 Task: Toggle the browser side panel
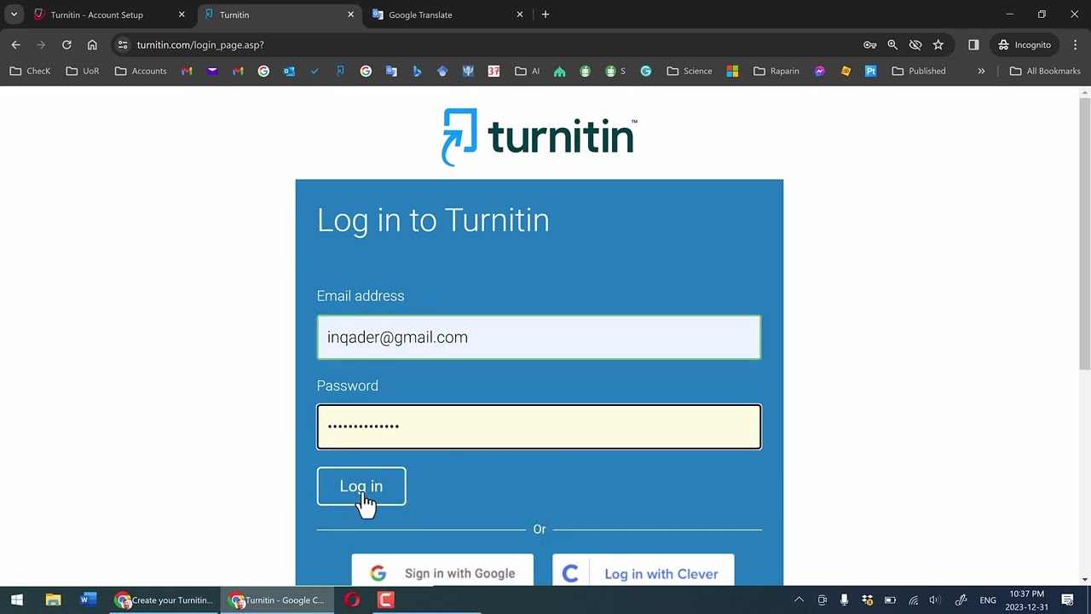973,44
